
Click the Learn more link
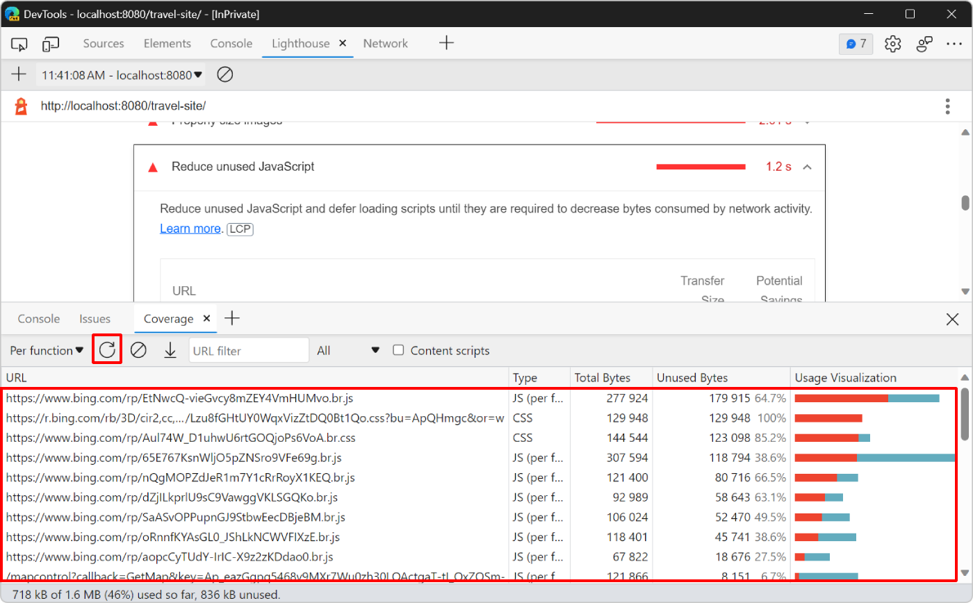[189, 228]
